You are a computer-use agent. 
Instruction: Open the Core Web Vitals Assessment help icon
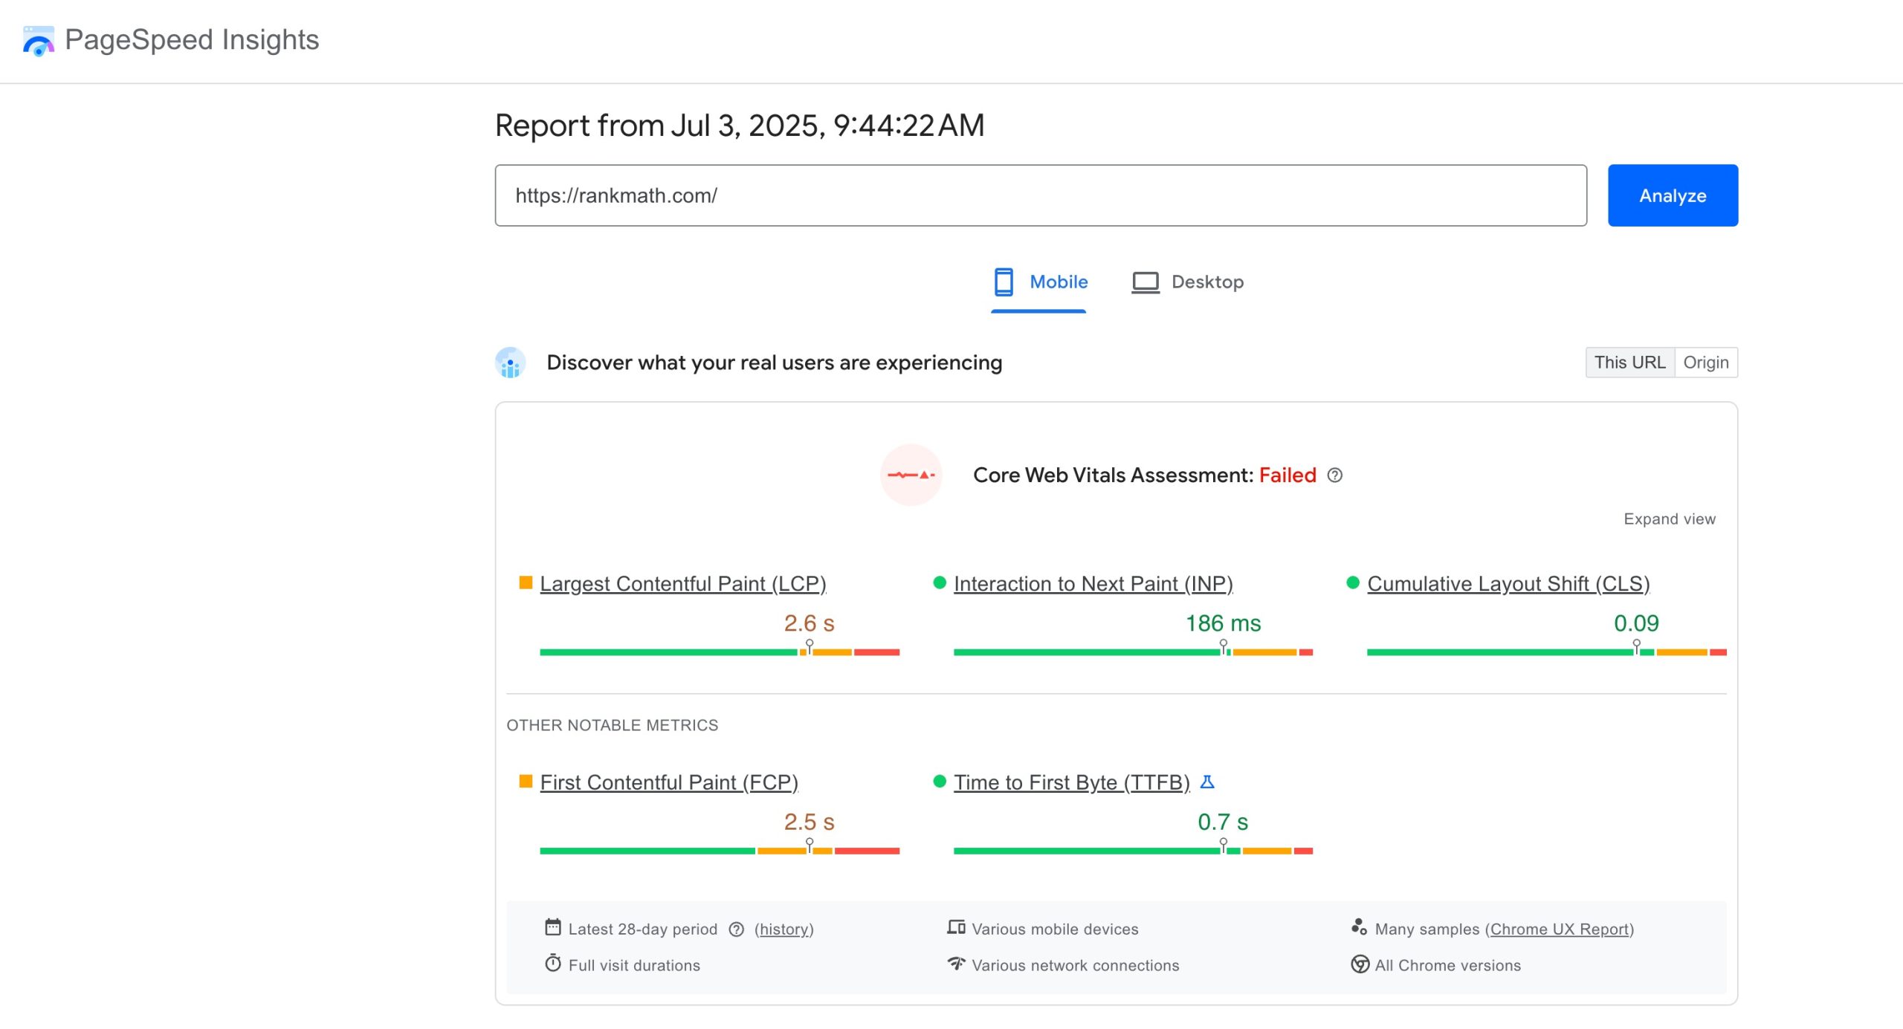tap(1334, 476)
